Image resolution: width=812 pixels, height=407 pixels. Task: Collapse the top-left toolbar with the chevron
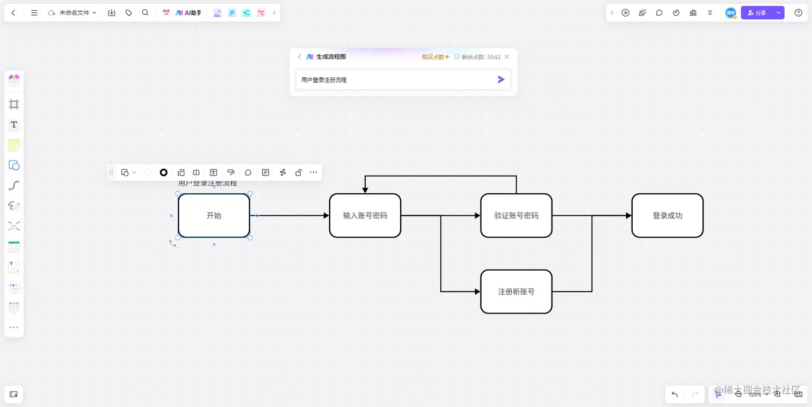(274, 13)
